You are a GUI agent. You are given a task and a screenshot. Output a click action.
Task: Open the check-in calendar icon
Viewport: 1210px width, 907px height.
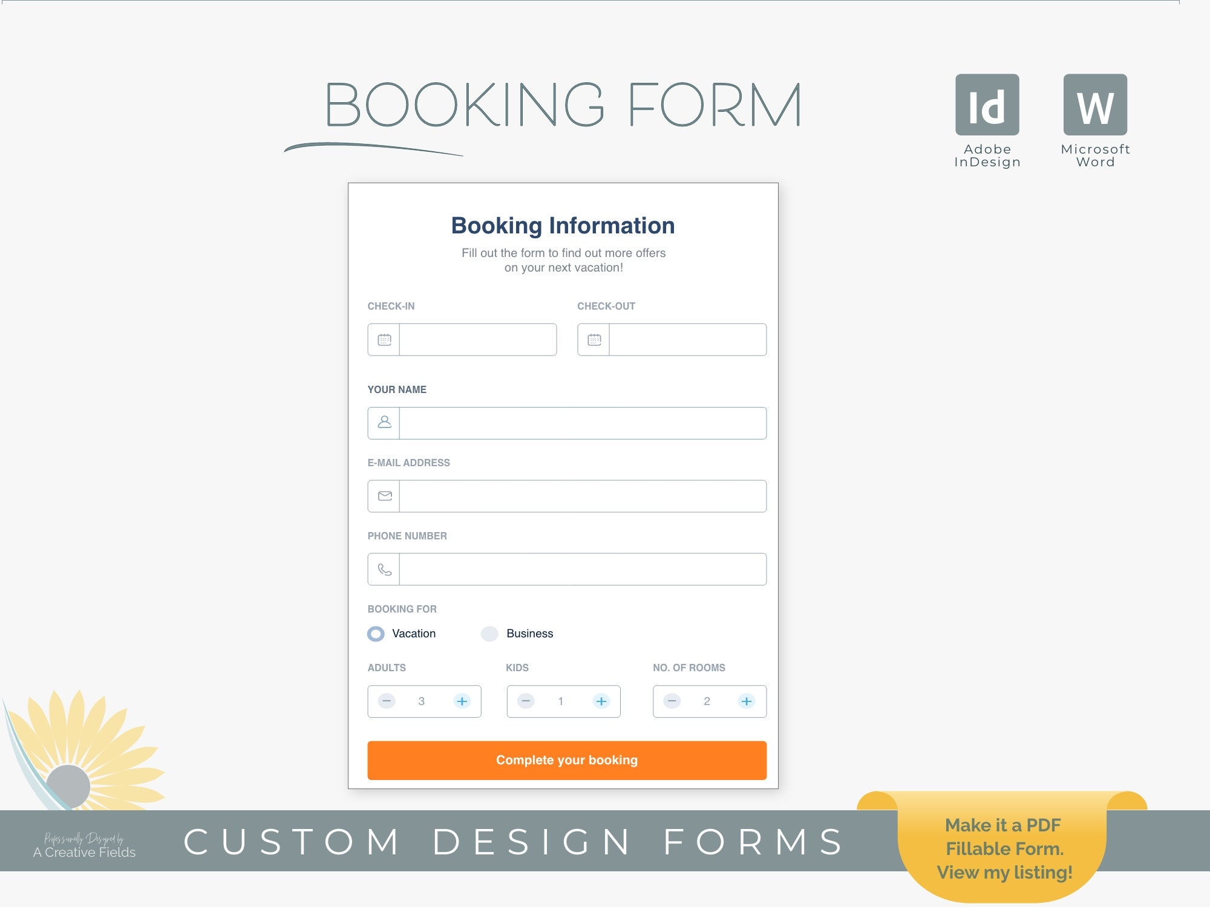[384, 340]
